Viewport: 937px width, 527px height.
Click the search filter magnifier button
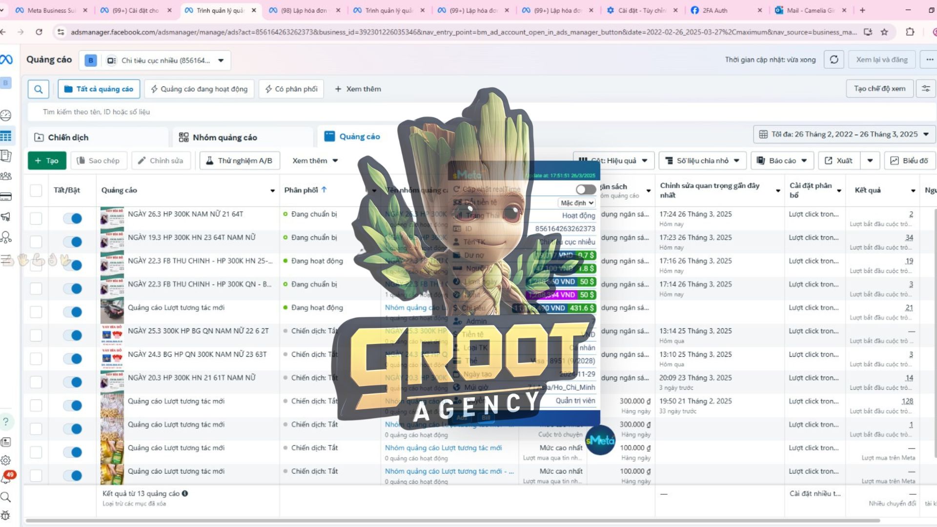pos(38,89)
